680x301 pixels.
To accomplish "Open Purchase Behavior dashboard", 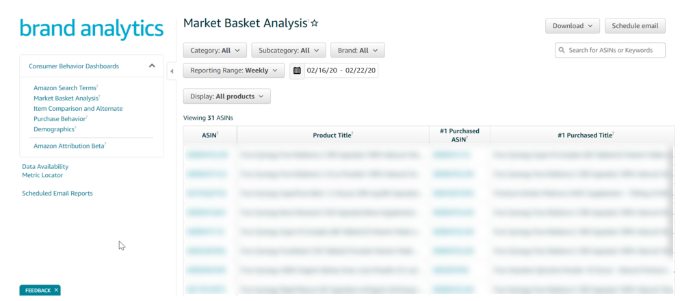I will point(60,119).
